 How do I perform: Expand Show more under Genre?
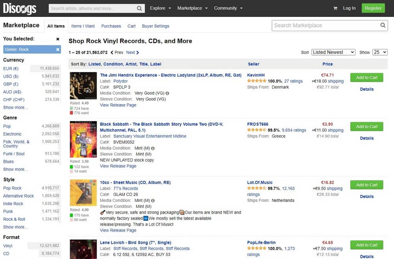pos(16,169)
